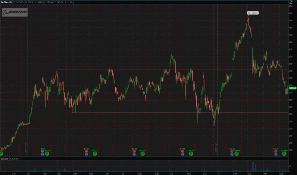Screen dimensions: 297x175
Task: Select the red earnings icon labeled $3.58
Action: pos(183,152)
